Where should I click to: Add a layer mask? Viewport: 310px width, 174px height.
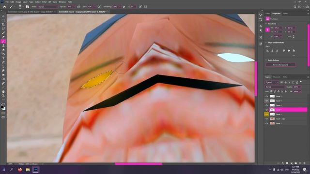287,163
